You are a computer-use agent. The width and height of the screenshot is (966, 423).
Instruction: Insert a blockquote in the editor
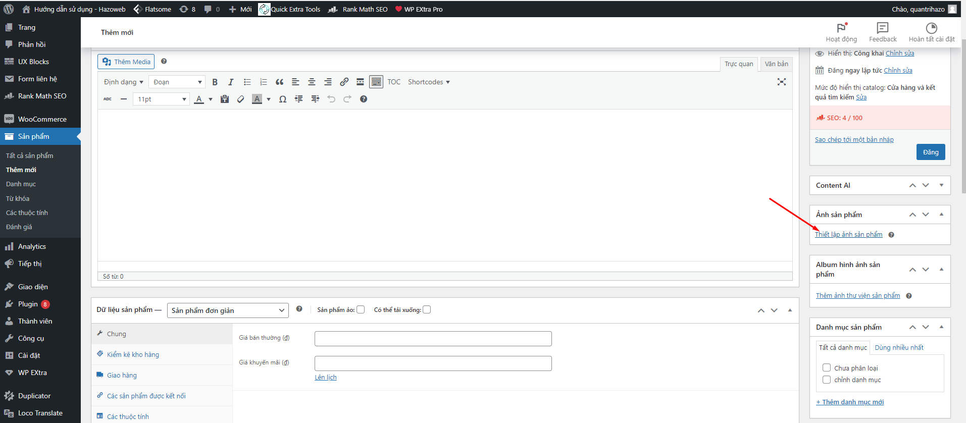[x=279, y=82]
